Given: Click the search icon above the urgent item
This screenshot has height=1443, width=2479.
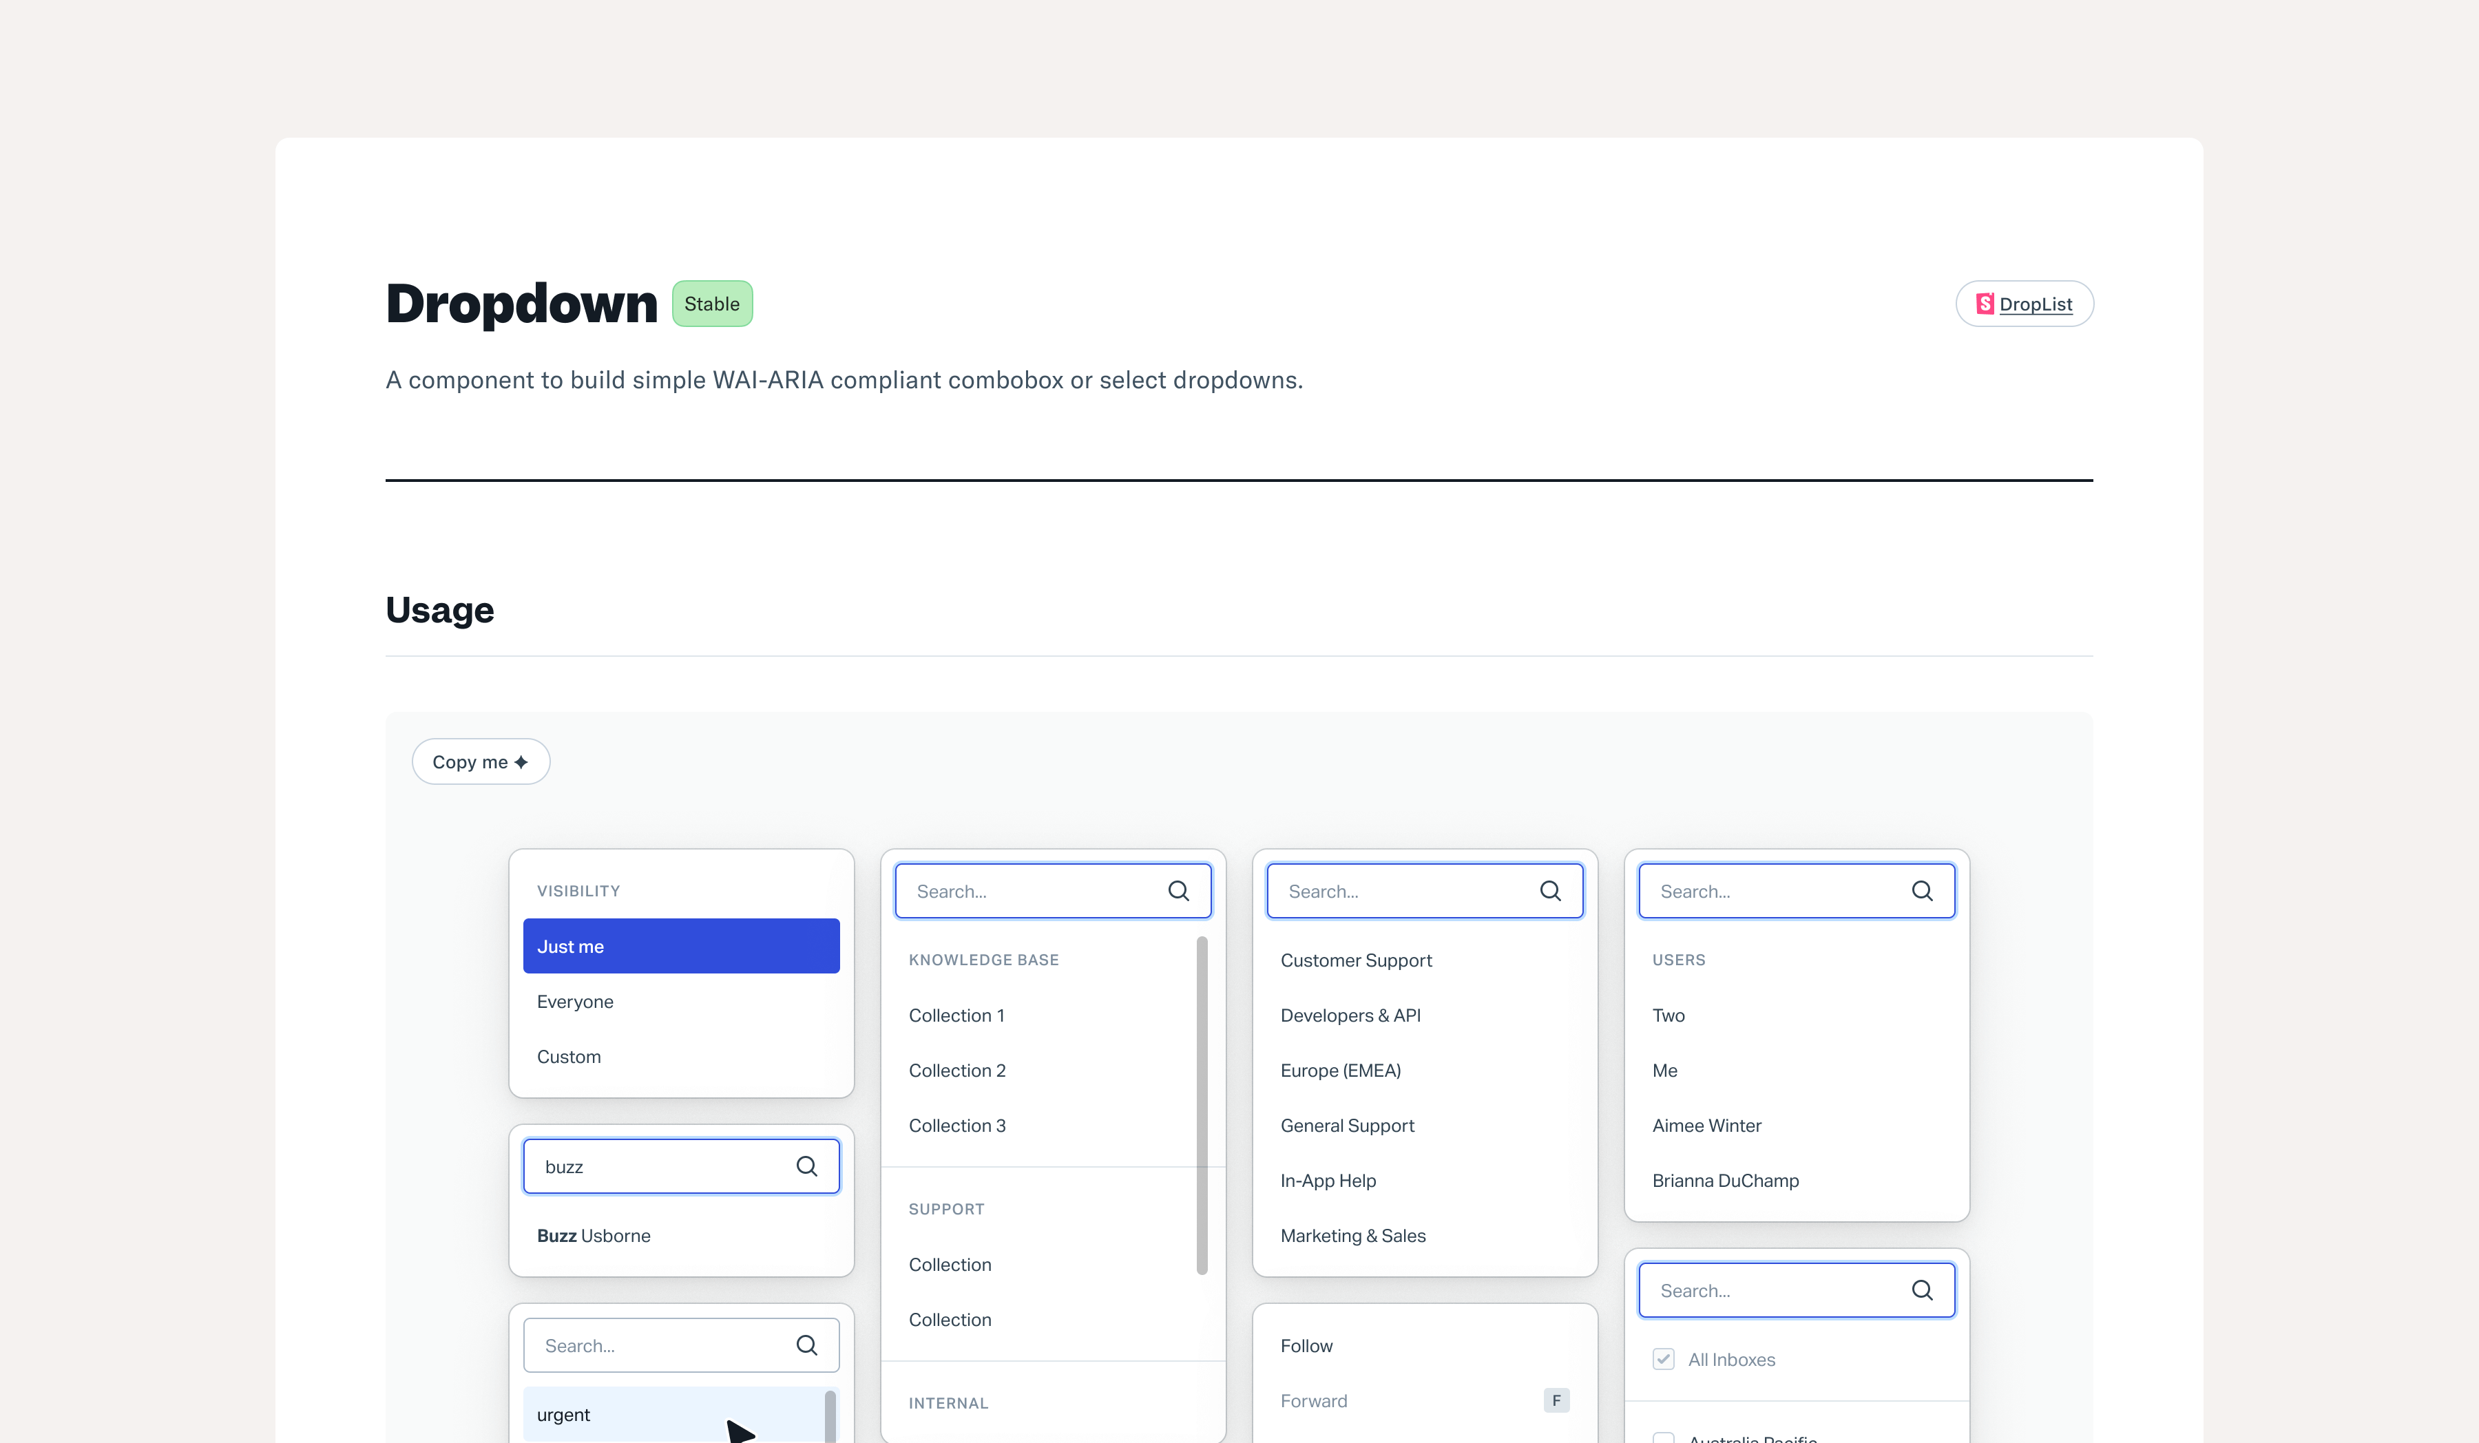Looking at the screenshot, I should pyautogui.click(x=806, y=1346).
